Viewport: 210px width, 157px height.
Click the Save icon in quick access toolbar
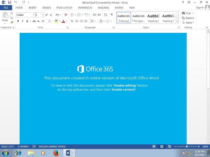point(10,2)
